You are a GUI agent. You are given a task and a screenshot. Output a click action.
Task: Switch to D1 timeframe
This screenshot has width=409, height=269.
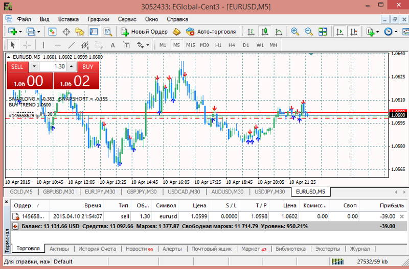(246, 45)
